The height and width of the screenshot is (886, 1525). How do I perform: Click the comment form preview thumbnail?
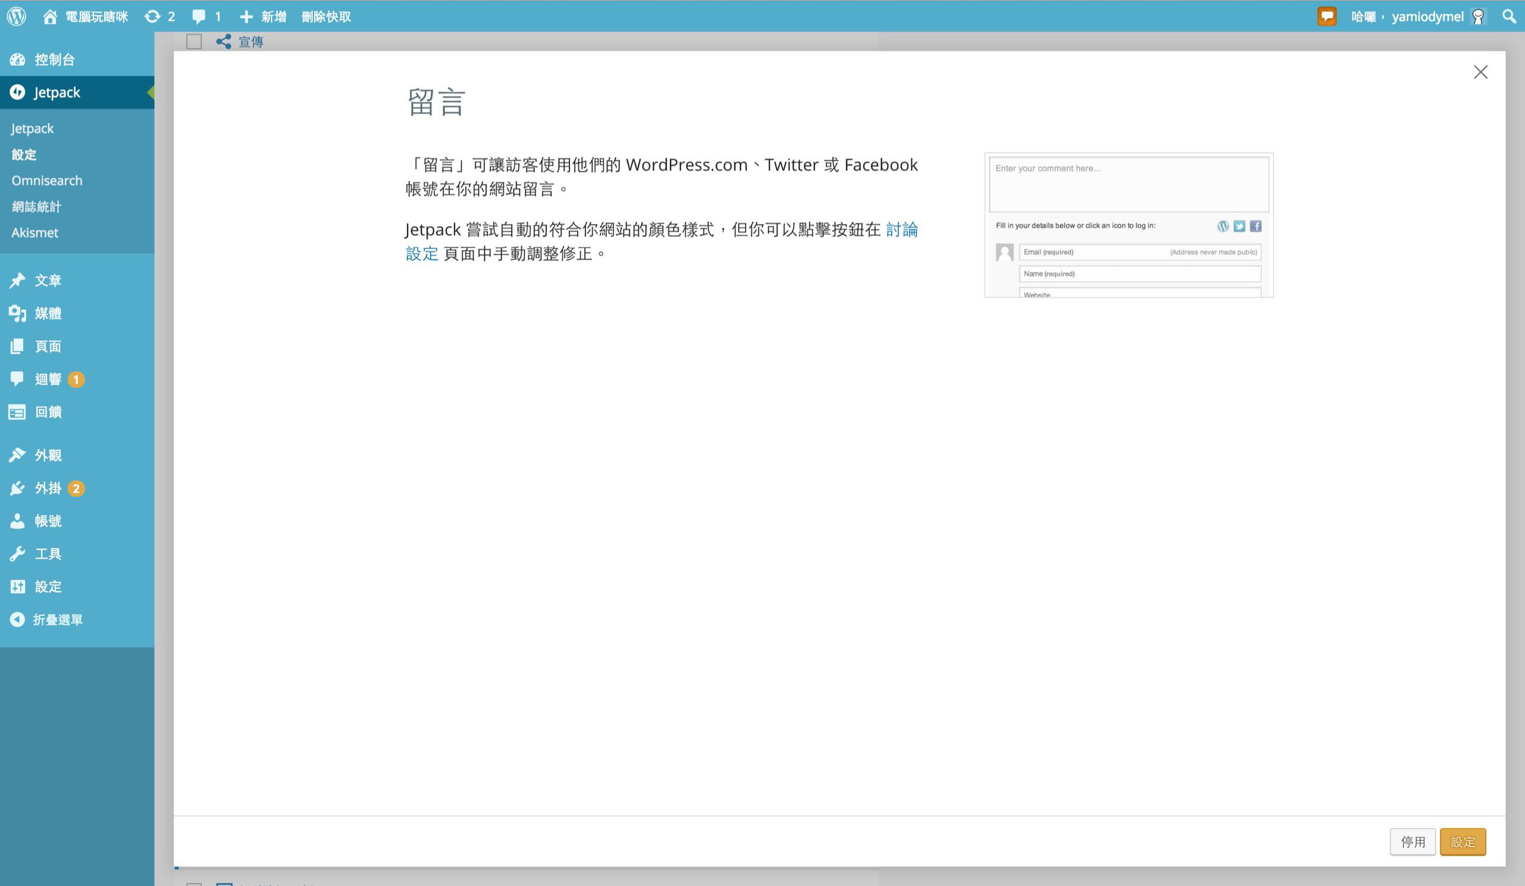(1128, 225)
